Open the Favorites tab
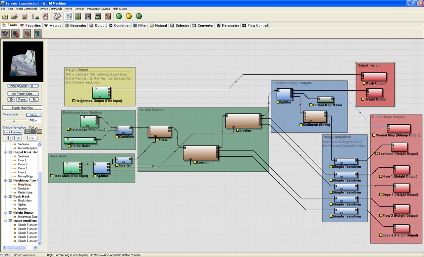 point(30,25)
